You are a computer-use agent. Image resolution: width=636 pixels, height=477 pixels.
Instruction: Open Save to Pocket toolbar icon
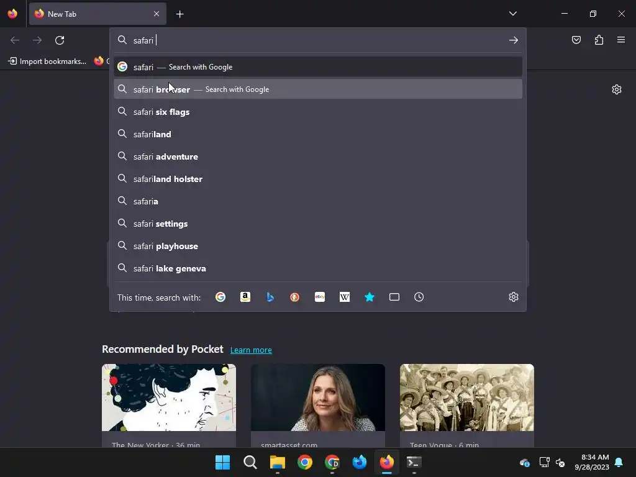[576, 40]
